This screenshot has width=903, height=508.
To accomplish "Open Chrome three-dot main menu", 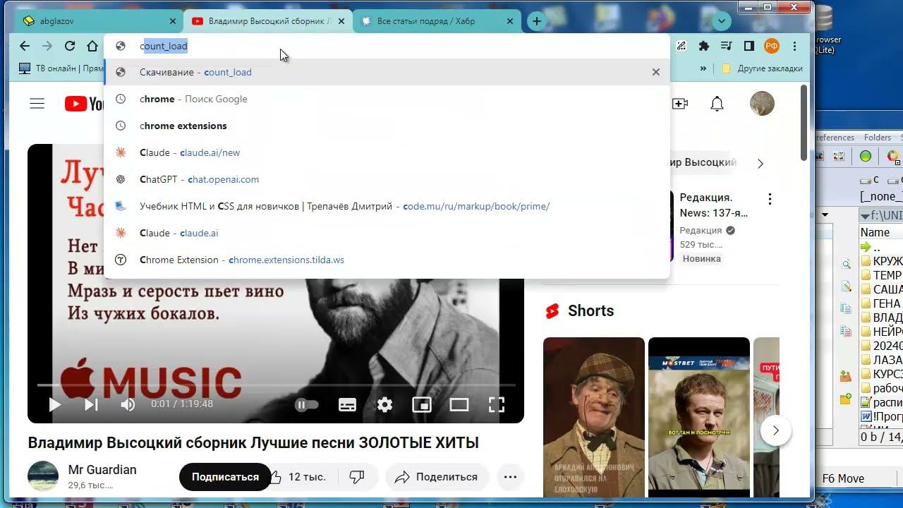I will 795,46.
